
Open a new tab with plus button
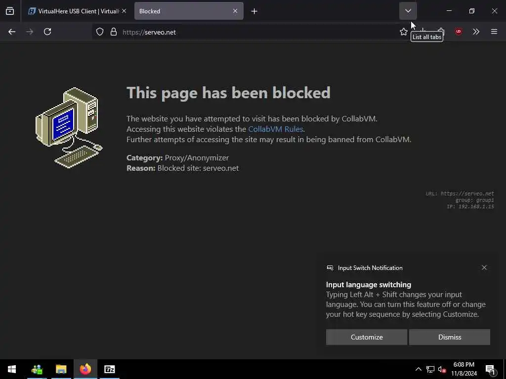tap(254, 11)
